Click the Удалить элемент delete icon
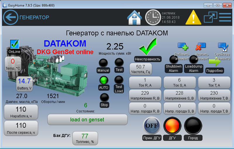 click(x=200, y=46)
